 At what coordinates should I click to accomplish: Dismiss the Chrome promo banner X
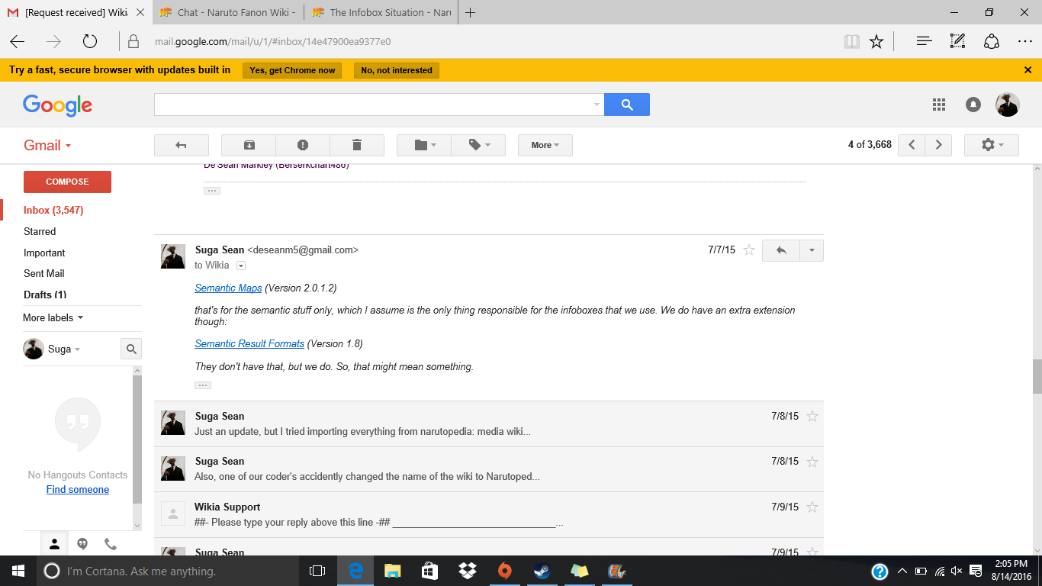pyautogui.click(x=1028, y=69)
